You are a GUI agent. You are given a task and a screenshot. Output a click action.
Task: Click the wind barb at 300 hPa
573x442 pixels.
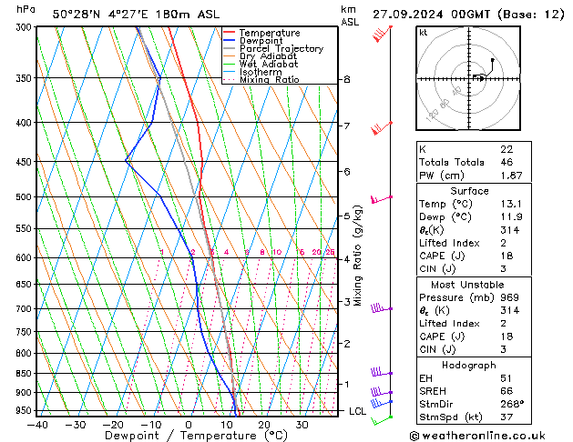(x=382, y=34)
